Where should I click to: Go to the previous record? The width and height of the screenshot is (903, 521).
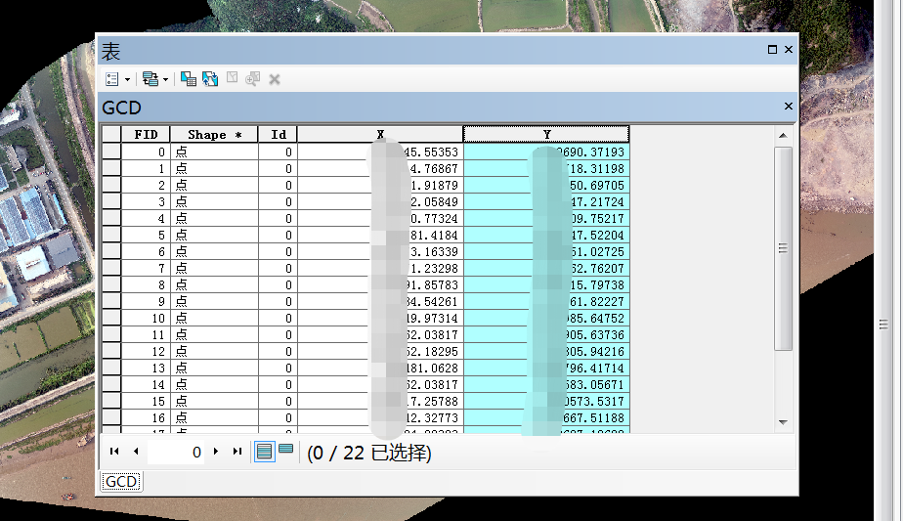[x=136, y=452]
